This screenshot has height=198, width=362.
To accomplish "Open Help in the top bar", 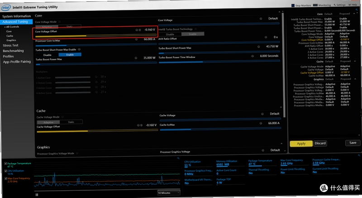I will [x=353, y=5].
